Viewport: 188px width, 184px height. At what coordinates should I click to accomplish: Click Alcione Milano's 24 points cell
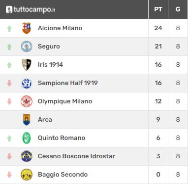(x=158, y=28)
